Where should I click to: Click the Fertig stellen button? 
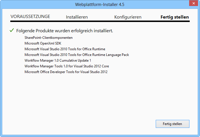pos(172,124)
